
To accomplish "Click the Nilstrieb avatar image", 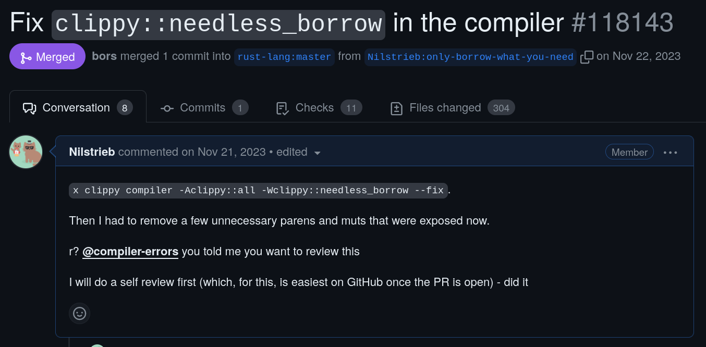I will 26,152.
